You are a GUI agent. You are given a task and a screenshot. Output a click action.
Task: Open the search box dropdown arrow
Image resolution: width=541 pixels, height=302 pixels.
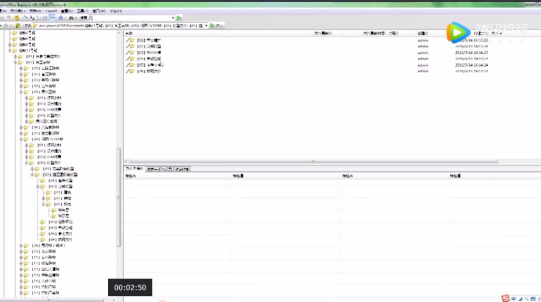click(173, 17)
